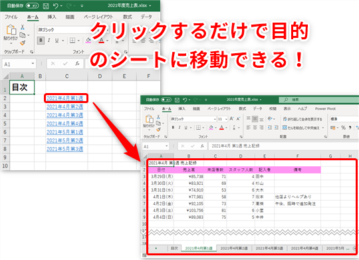Click Insert Function fx in top-left window

pyautogui.click(x=77, y=64)
